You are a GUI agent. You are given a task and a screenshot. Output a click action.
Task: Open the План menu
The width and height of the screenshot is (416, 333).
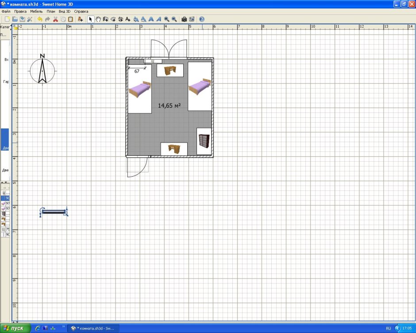coord(51,12)
